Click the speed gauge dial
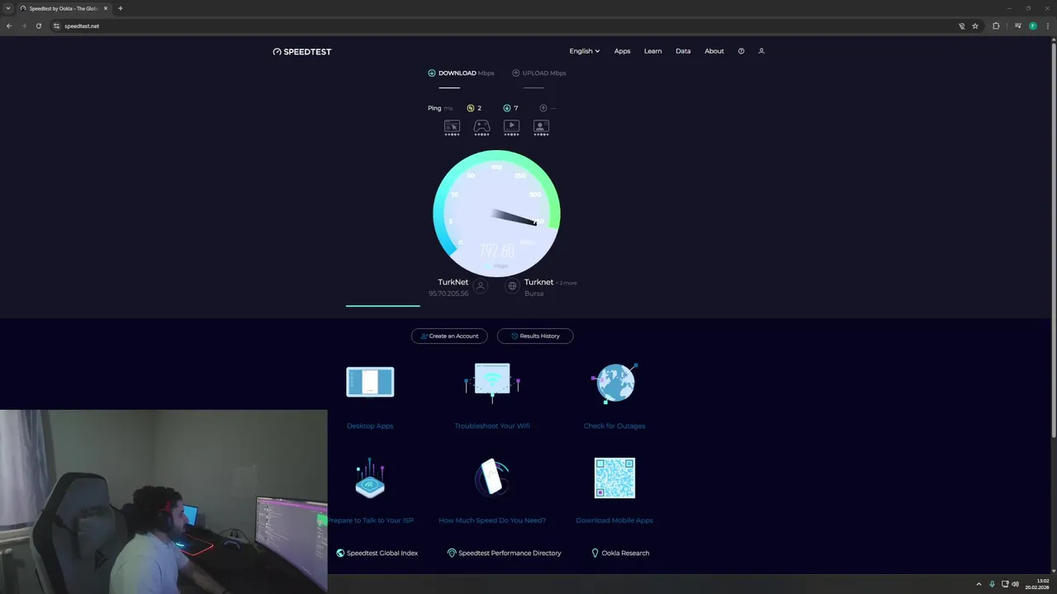 point(496,213)
